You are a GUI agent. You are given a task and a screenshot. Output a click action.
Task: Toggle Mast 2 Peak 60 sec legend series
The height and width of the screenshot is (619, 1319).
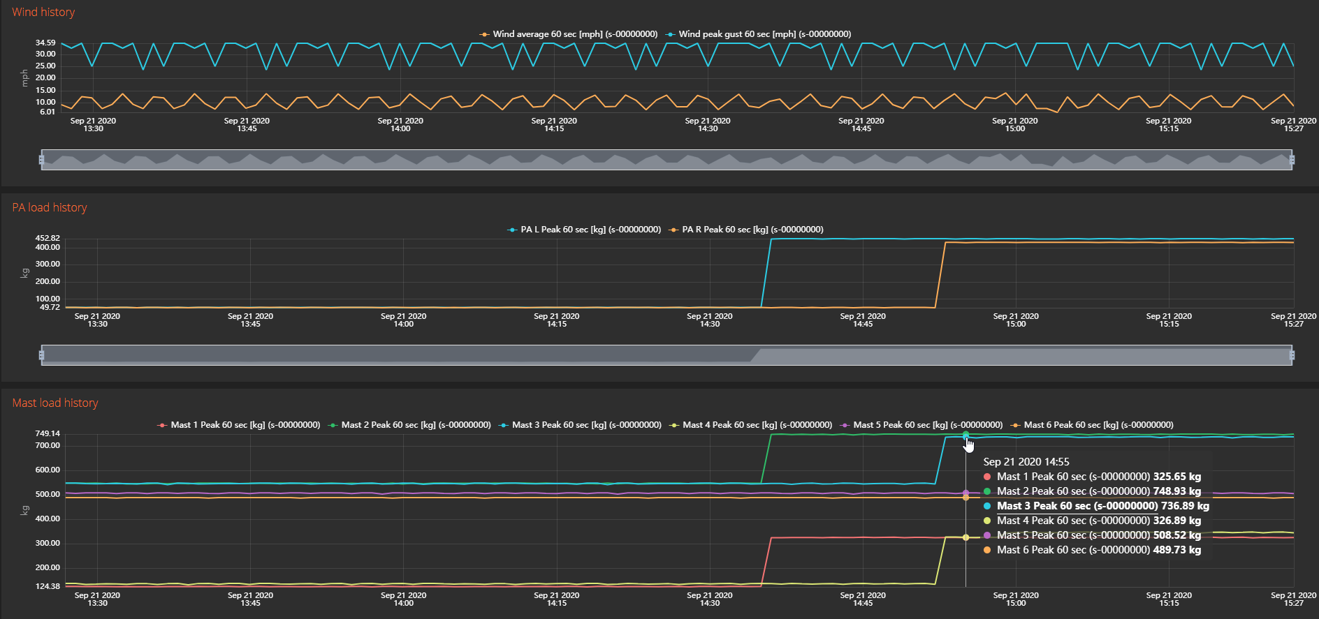[409, 425]
